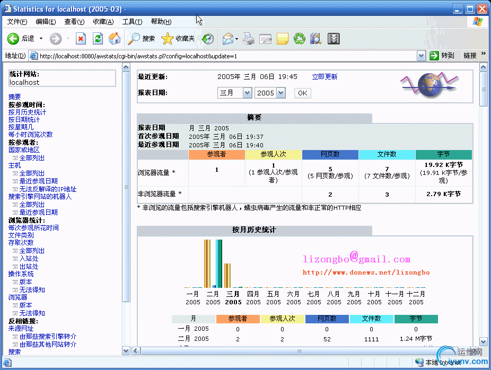The height and width of the screenshot is (370, 491).
Task: Click the Windows flag logo beside the menu bar
Action: tap(478, 22)
